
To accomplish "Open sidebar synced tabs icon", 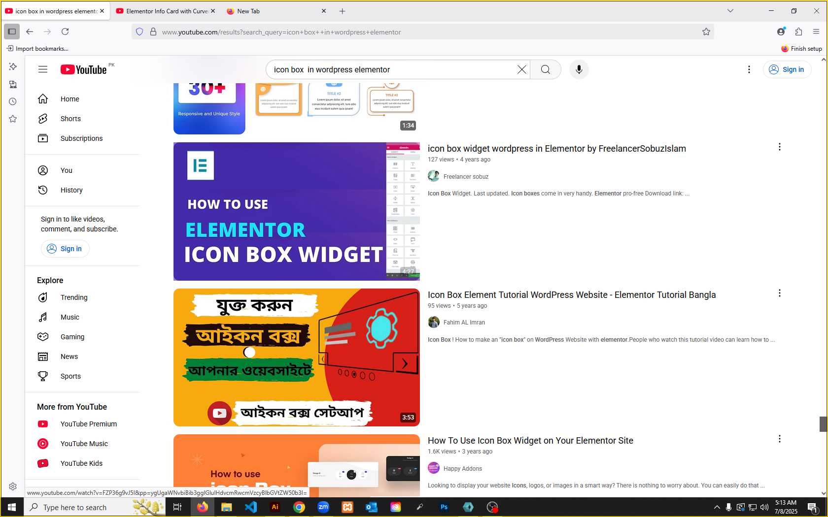I will click(13, 84).
